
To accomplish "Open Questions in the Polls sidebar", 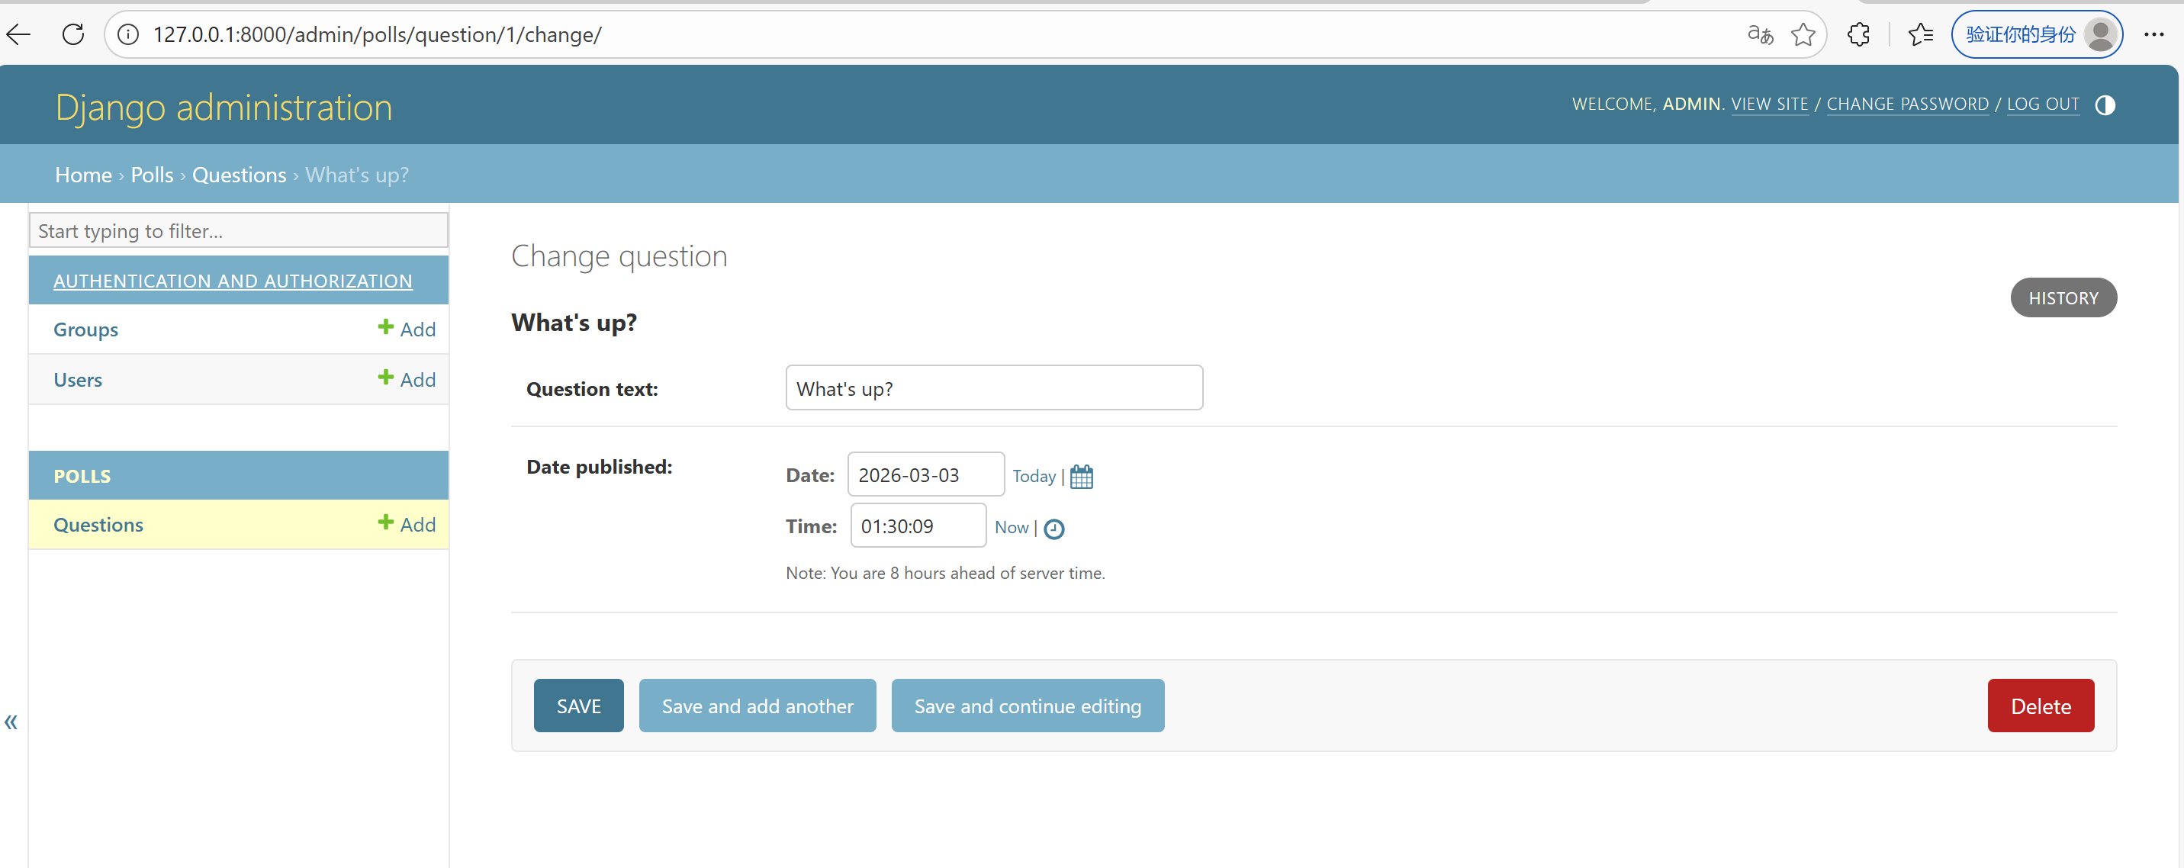I will coord(98,524).
